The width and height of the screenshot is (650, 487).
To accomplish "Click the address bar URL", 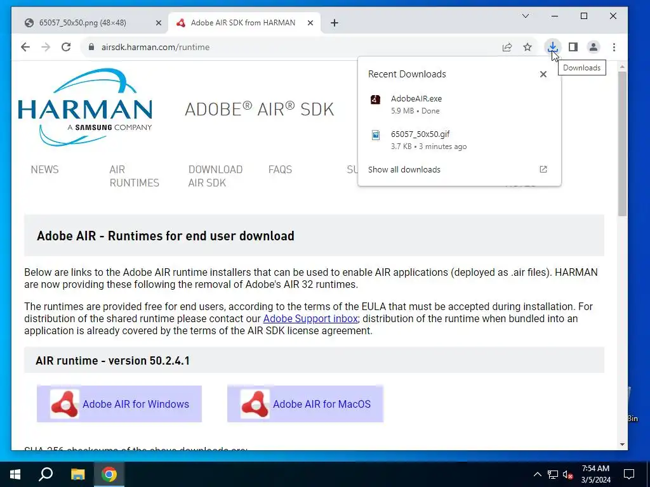I will (155, 47).
